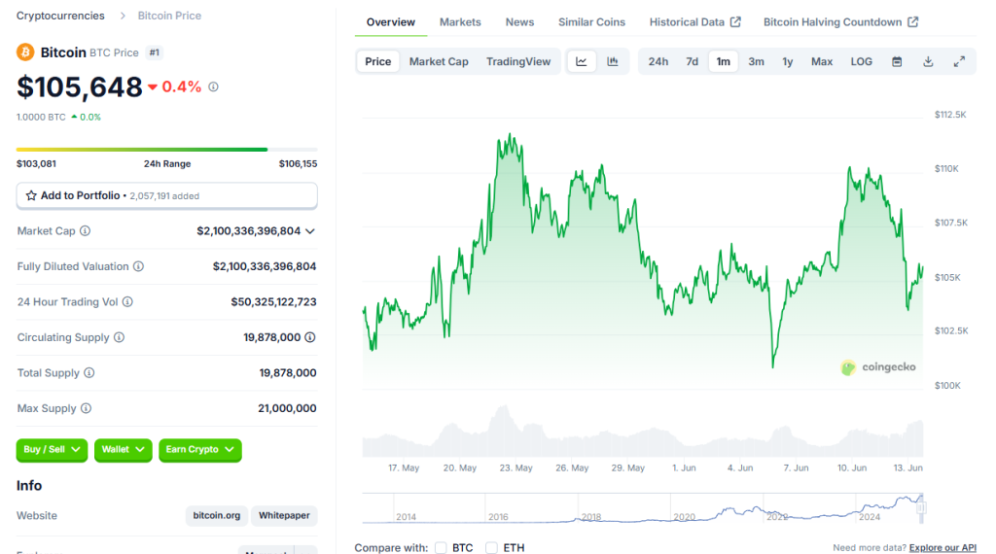Switch to the line chart view icon
The width and height of the screenshot is (996, 554).
coord(582,61)
